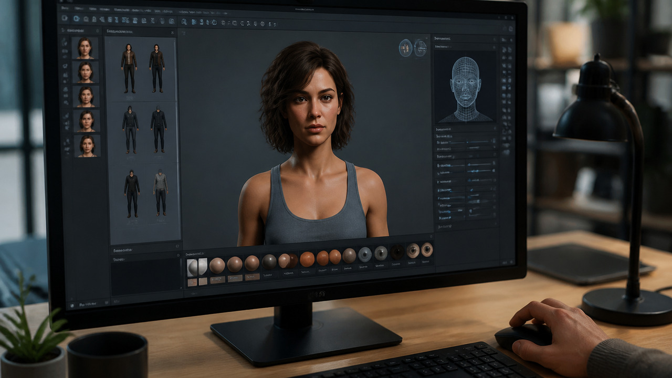This screenshot has height=378, width=672.
Task: Select the last light brown eye material
Action: [x=427, y=249]
